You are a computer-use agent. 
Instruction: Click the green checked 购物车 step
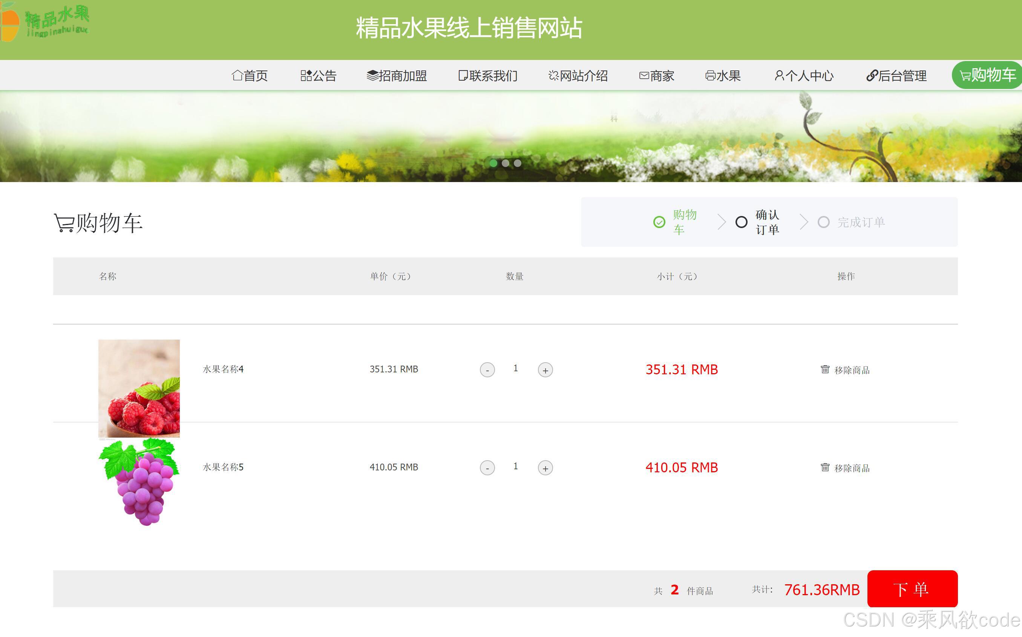659,222
